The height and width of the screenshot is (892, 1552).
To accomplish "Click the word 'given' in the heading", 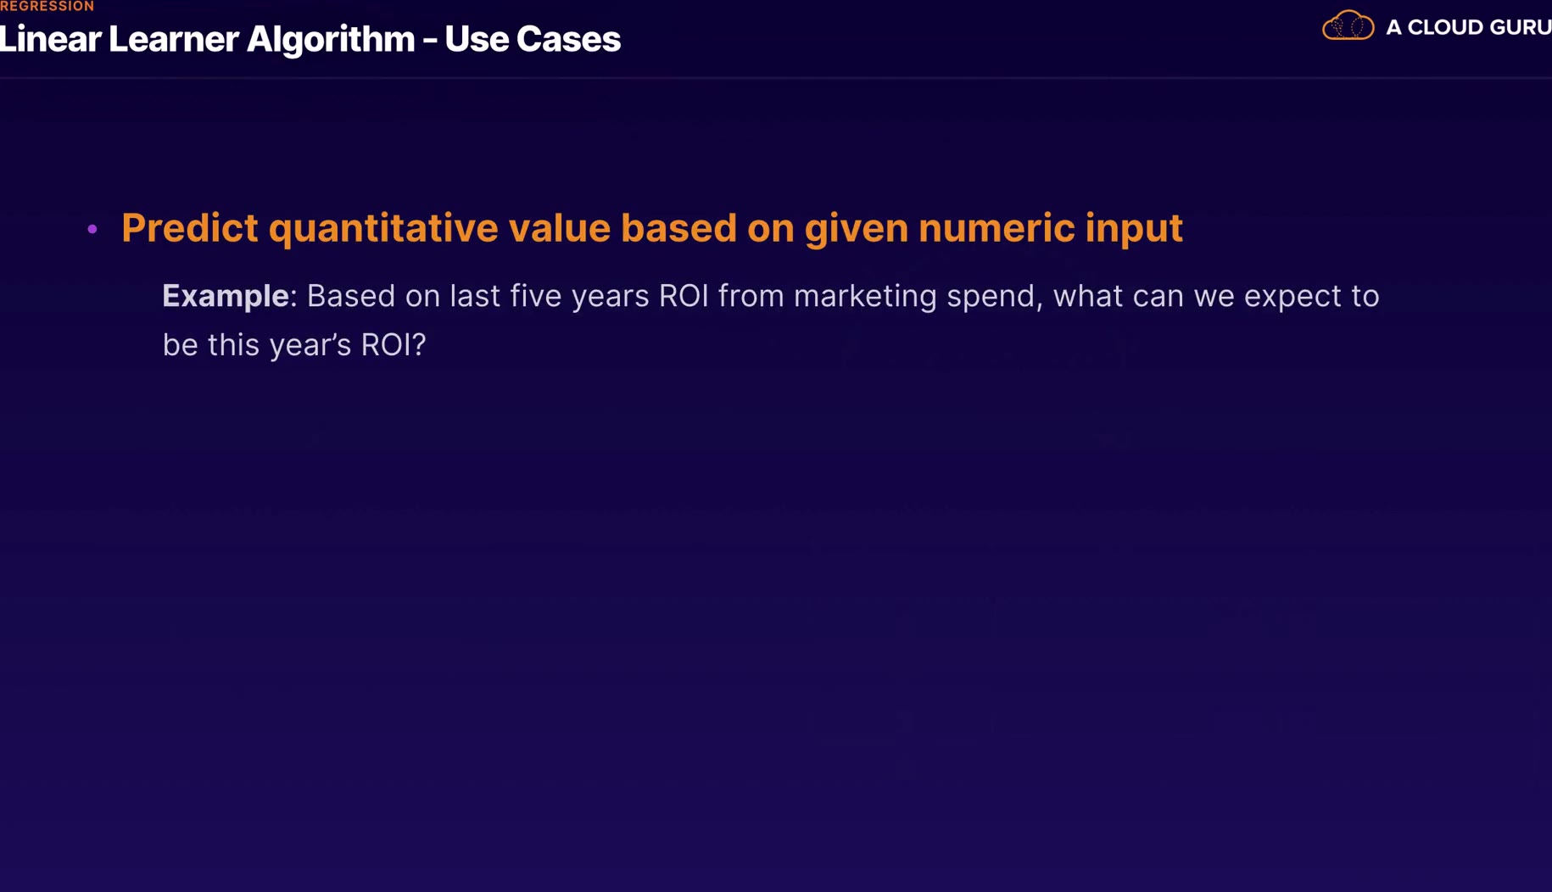I will pyautogui.click(x=856, y=228).
